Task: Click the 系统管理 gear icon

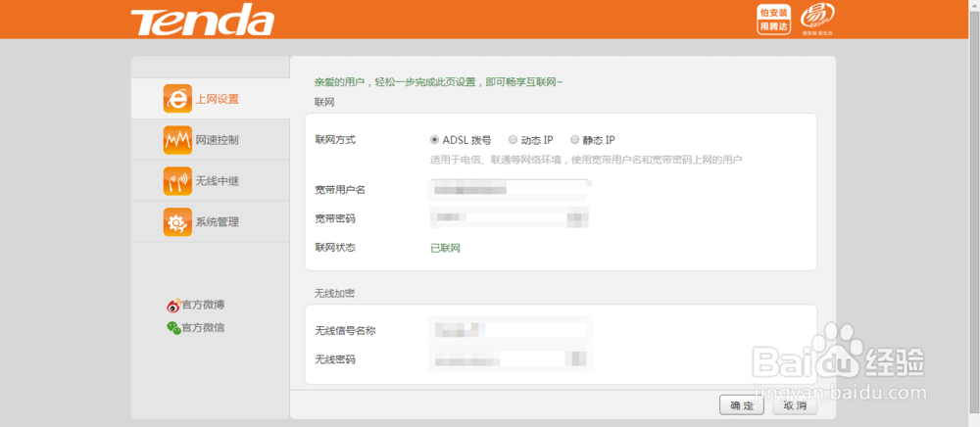Action: 177,221
